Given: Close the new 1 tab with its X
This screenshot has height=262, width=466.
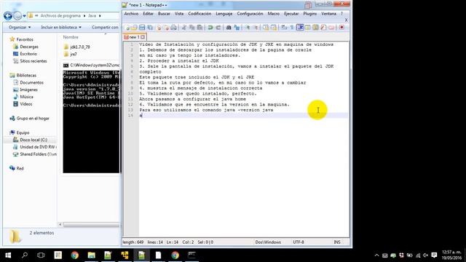Looking at the screenshot, I should [x=143, y=37].
